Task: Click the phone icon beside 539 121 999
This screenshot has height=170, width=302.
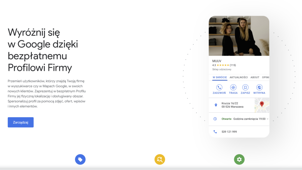Action: point(215,132)
